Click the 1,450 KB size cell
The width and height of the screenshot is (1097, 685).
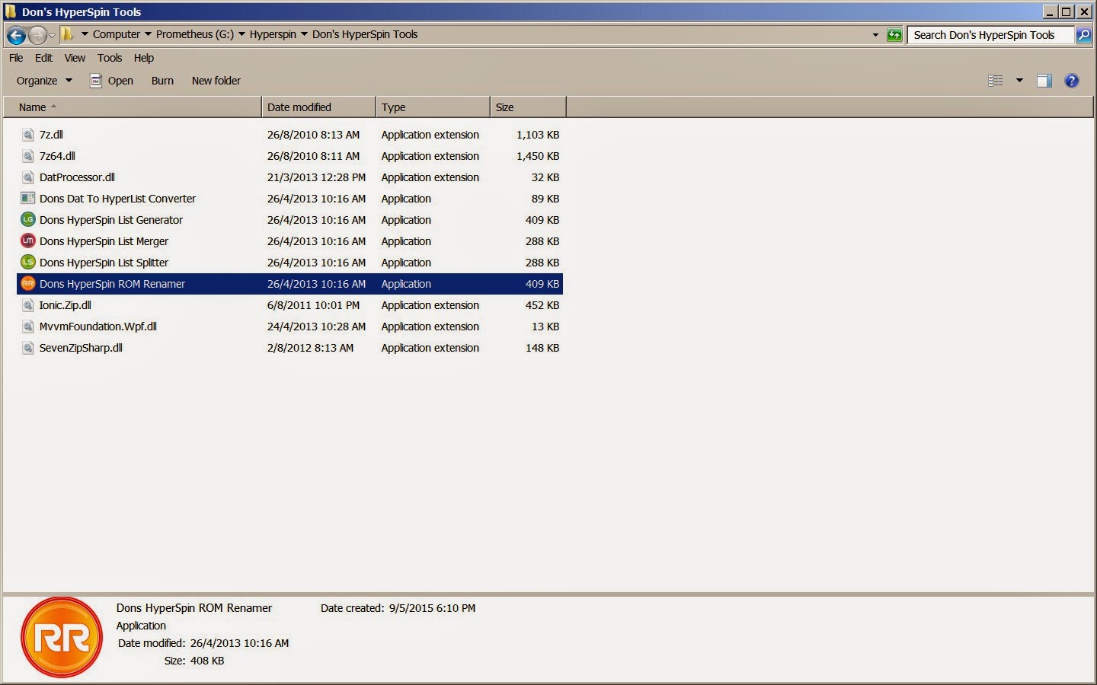tap(538, 156)
